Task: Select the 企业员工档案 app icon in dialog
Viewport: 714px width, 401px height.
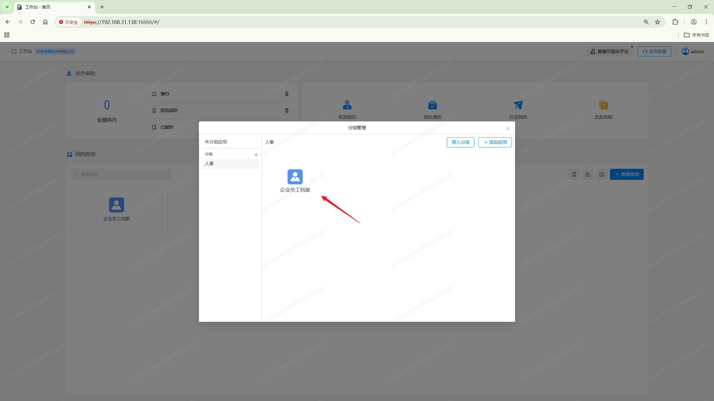Action: point(295,177)
